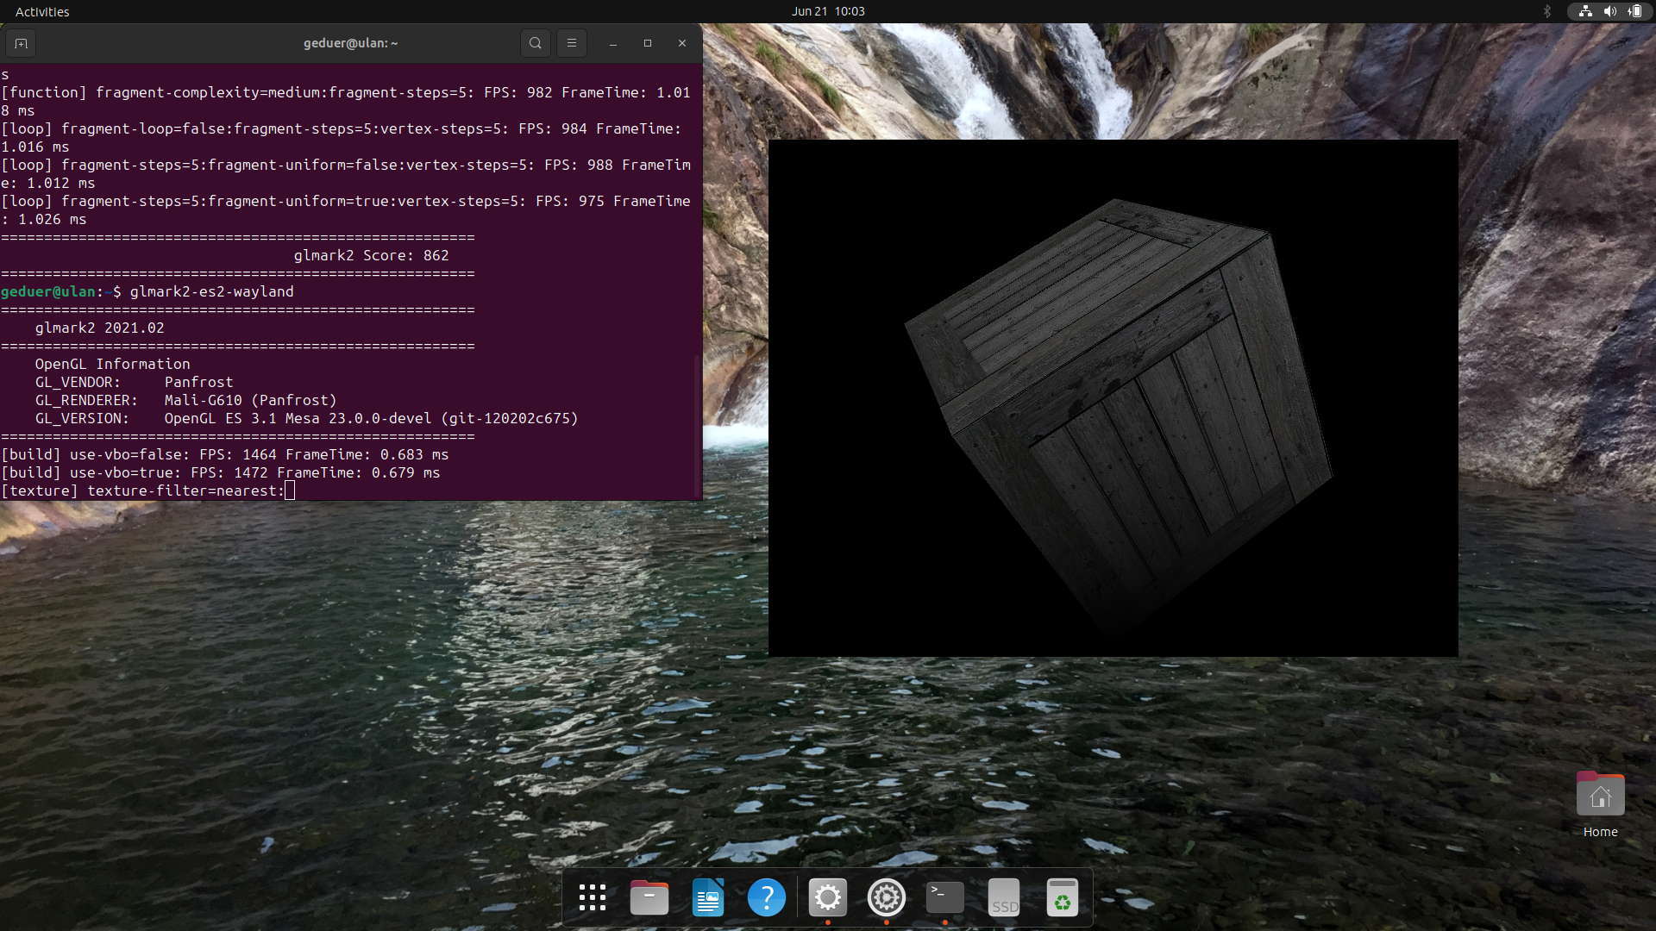
Task: Open the SSD drive in dock
Action: point(1004,897)
